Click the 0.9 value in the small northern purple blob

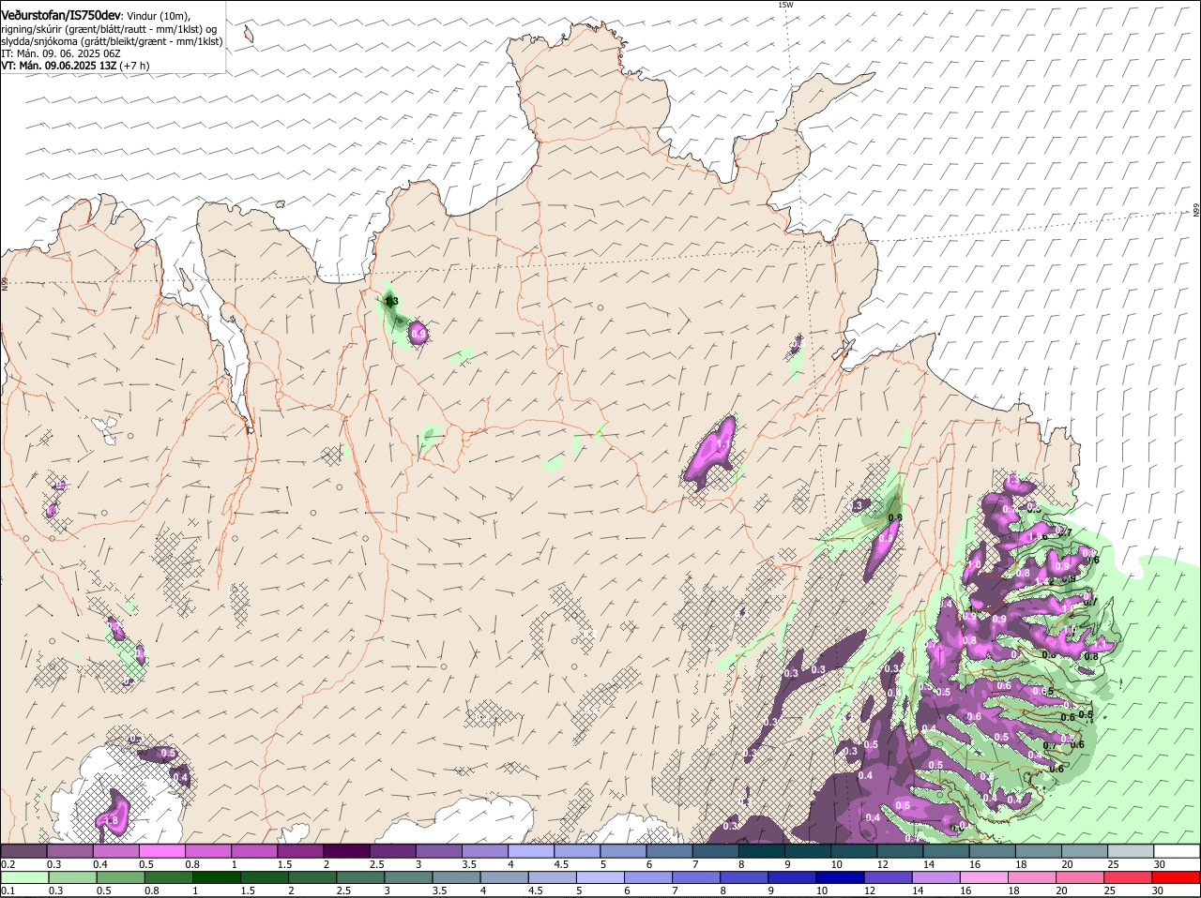pos(418,334)
